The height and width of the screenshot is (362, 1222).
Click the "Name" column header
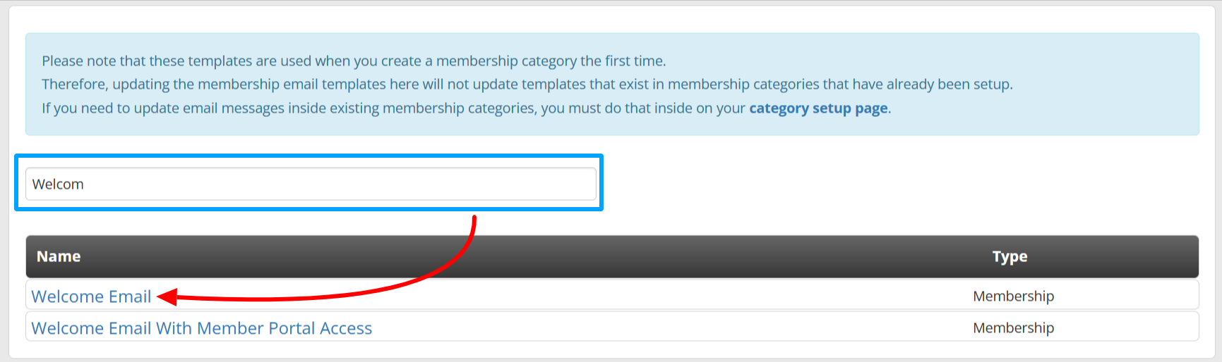(x=59, y=256)
